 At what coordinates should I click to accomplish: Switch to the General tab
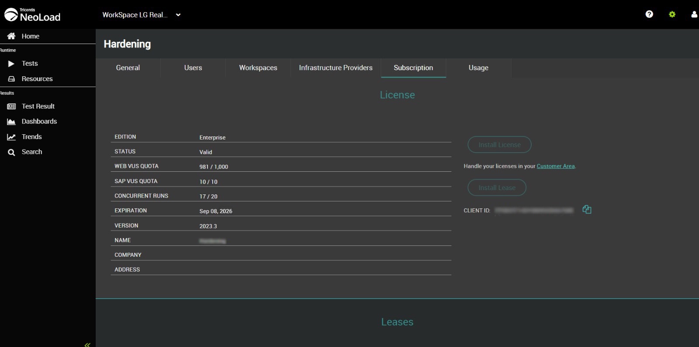point(128,68)
